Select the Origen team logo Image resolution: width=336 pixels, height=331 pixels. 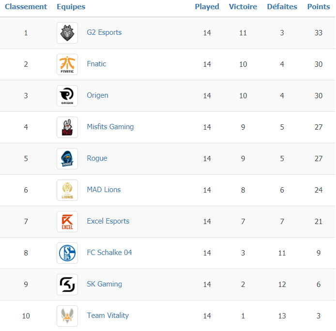[x=67, y=96]
